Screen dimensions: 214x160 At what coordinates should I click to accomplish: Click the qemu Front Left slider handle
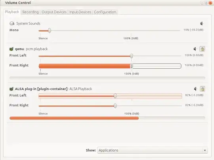(132, 56)
